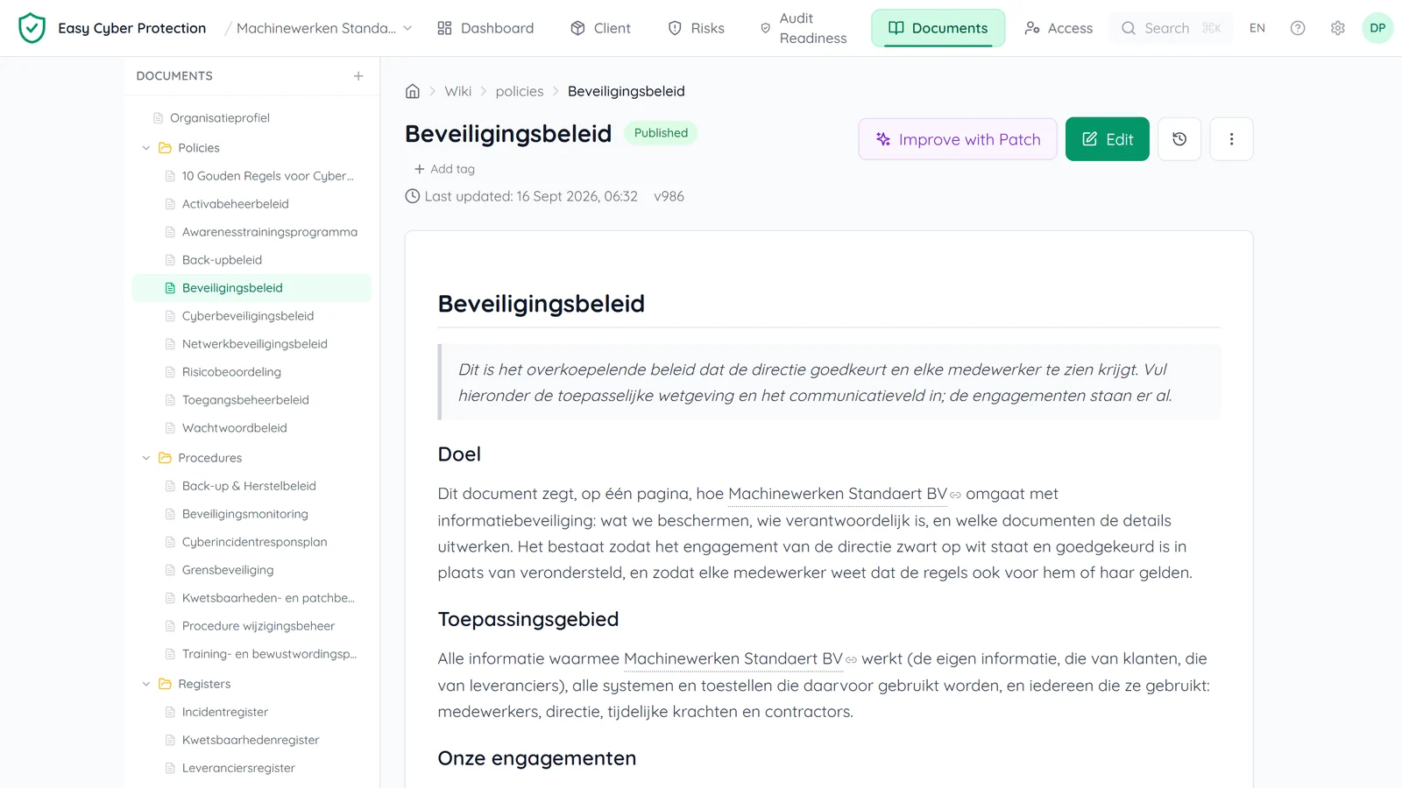Open the Client tab
This screenshot has width=1402, height=788.
coord(600,28)
